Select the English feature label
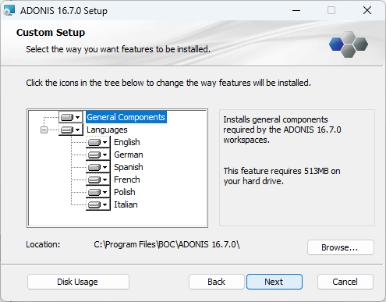Viewport: 386px width, 302px height. coord(127,142)
